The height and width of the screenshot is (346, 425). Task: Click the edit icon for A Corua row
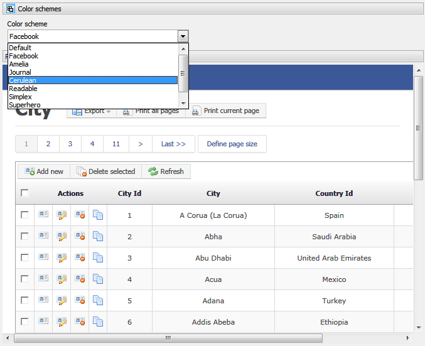tap(62, 215)
